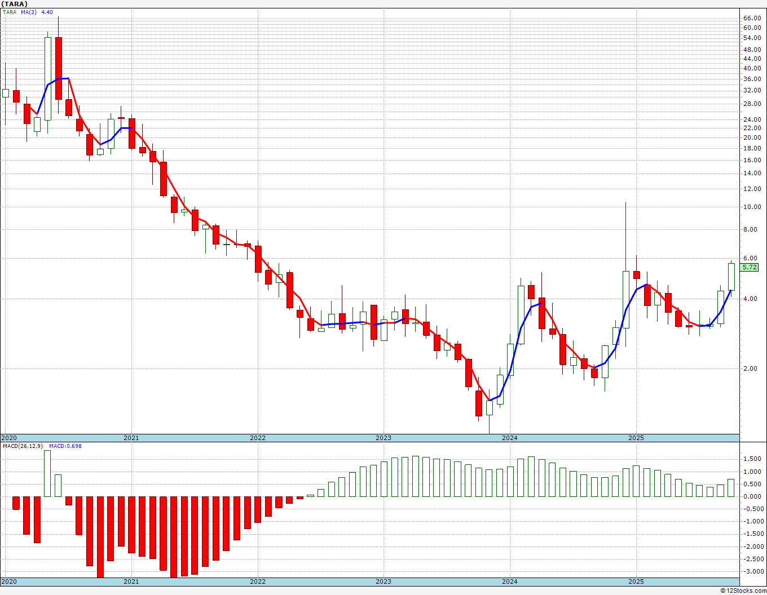Click the highlighted 5.72 current price tag
767x595 pixels.
pyautogui.click(x=750, y=268)
